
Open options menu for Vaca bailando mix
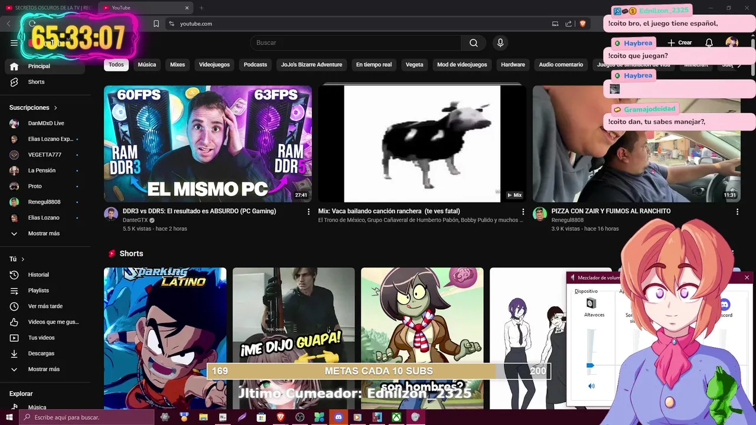[x=523, y=211]
